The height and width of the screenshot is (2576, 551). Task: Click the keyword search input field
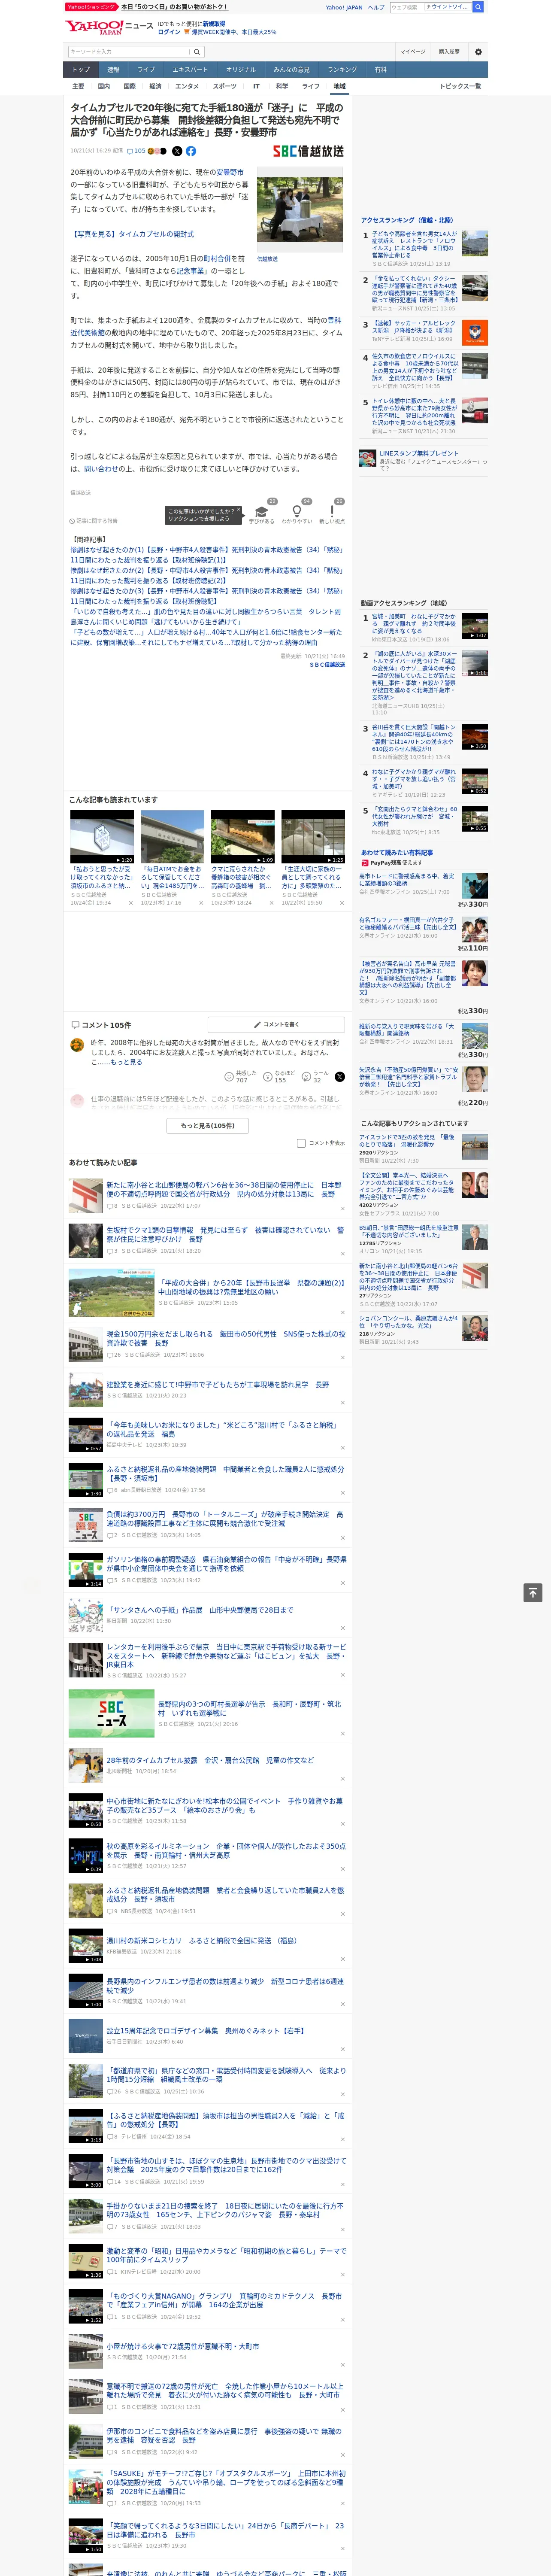128,51
